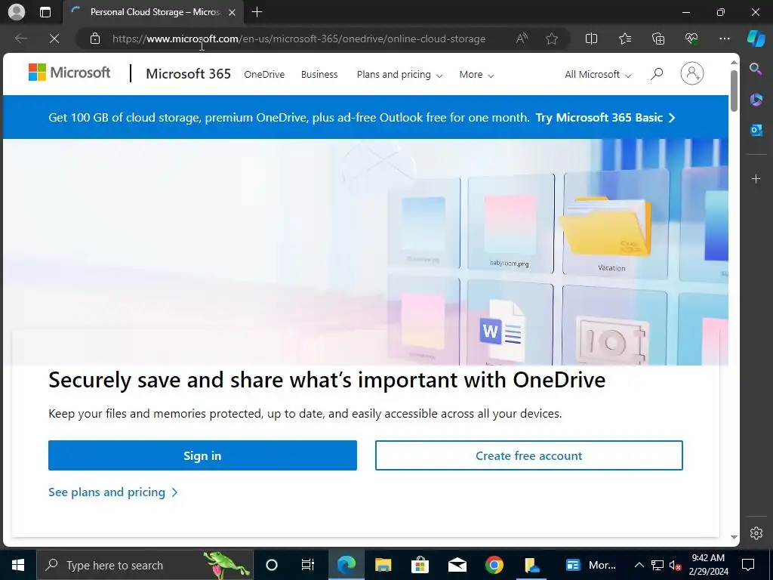
Task: Show hidden system tray icons
Action: click(x=639, y=565)
